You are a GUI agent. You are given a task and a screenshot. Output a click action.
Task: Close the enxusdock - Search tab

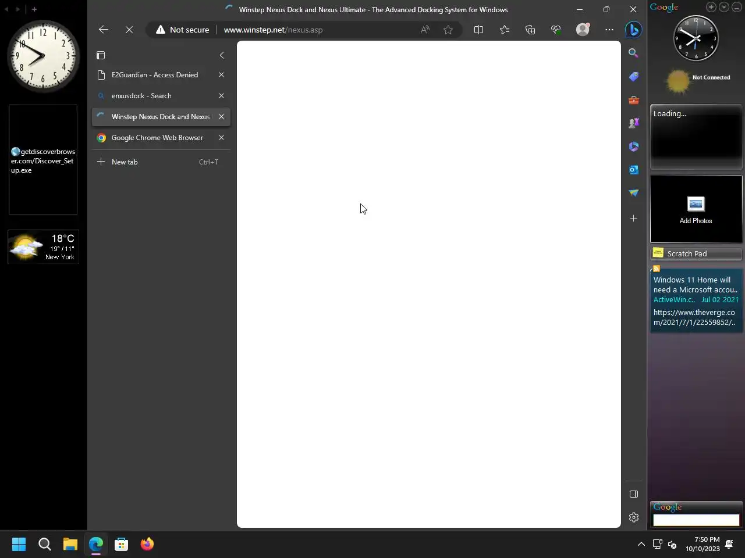[221, 96]
